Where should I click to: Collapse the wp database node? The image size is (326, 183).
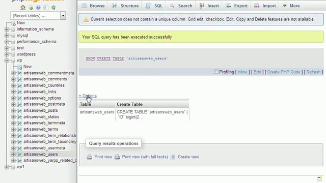click(7, 60)
